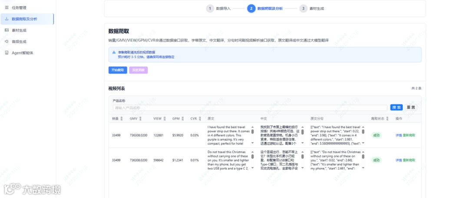Click the 数据导入 step label

pyautogui.click(x=224, y=9)
